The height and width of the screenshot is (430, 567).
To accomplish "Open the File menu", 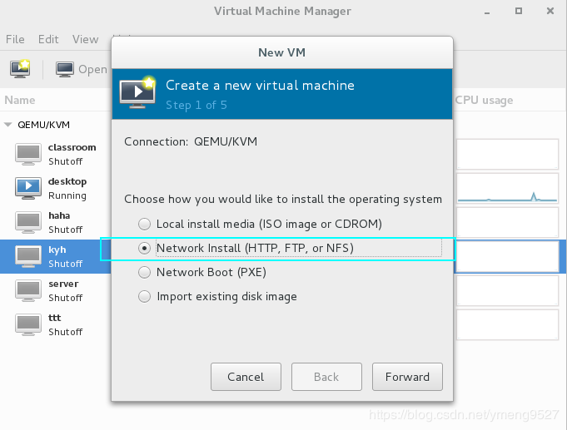I will point(15,39).
